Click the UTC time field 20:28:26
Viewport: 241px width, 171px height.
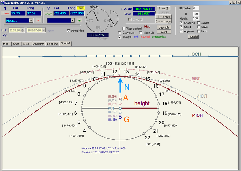(x=15, y=30)
